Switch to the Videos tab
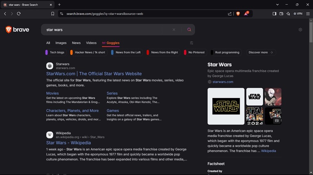The width and height of the screenshot is (313, 175). coord(91,43)
